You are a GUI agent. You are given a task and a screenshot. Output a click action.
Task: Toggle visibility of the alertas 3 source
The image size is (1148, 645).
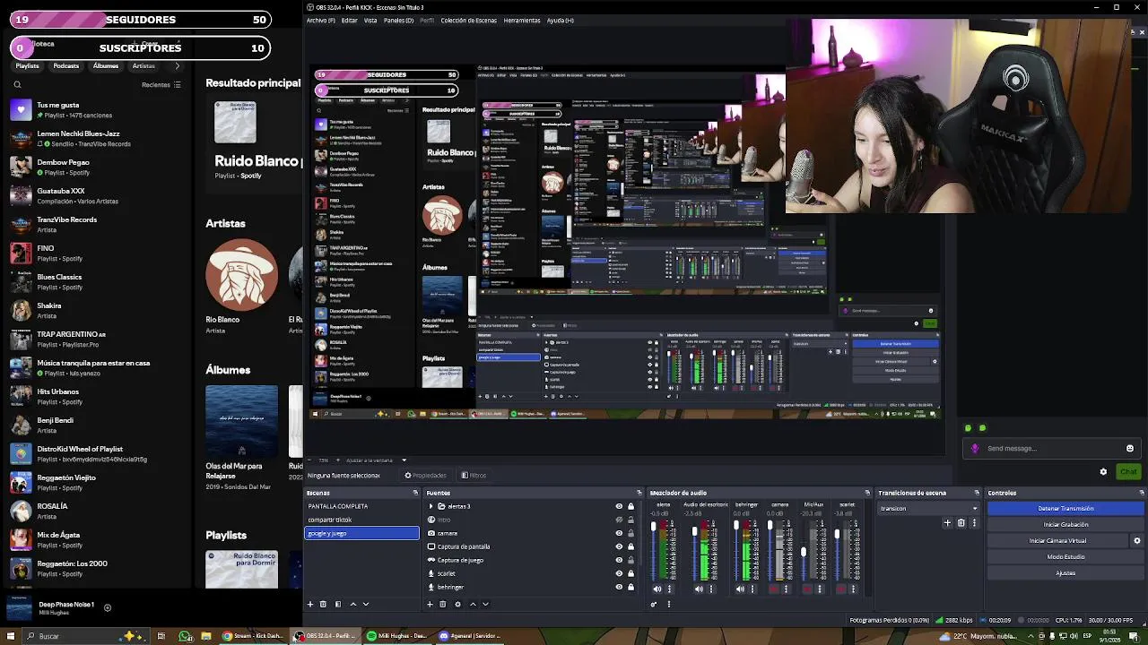(618, 506)
